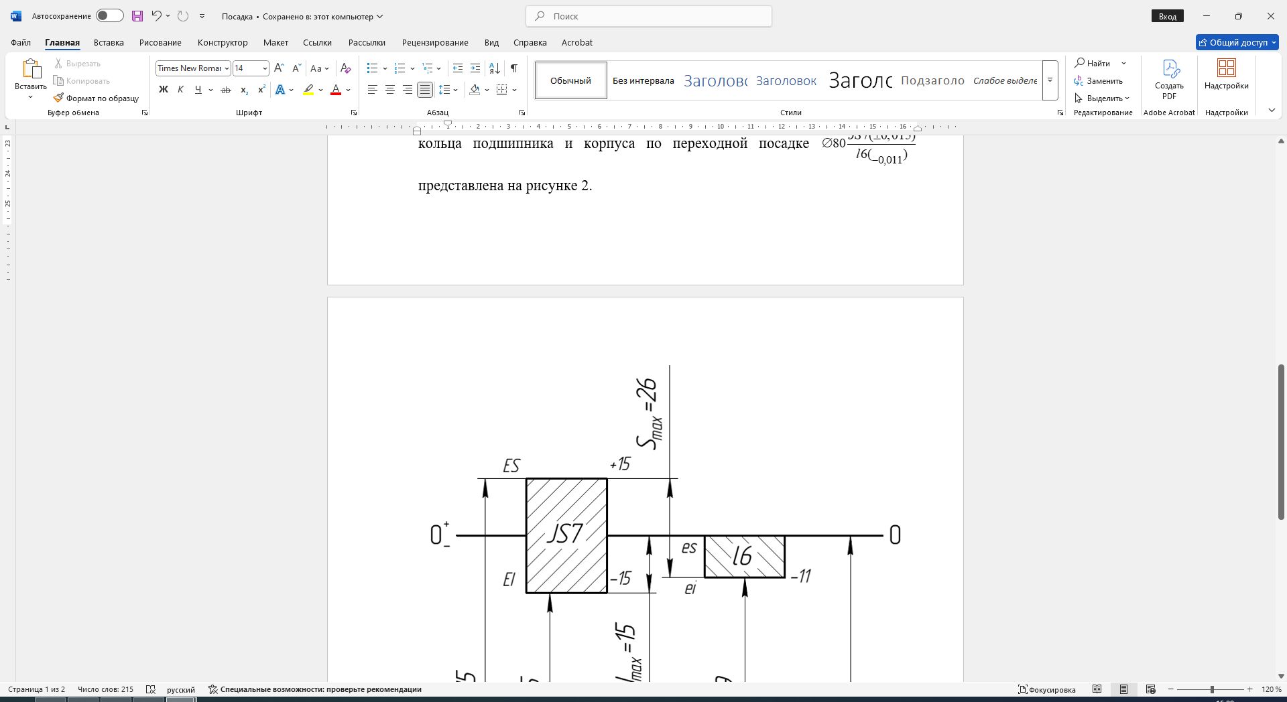
Task: Apply subscript formatting
Action: click(x=244, y=90)
